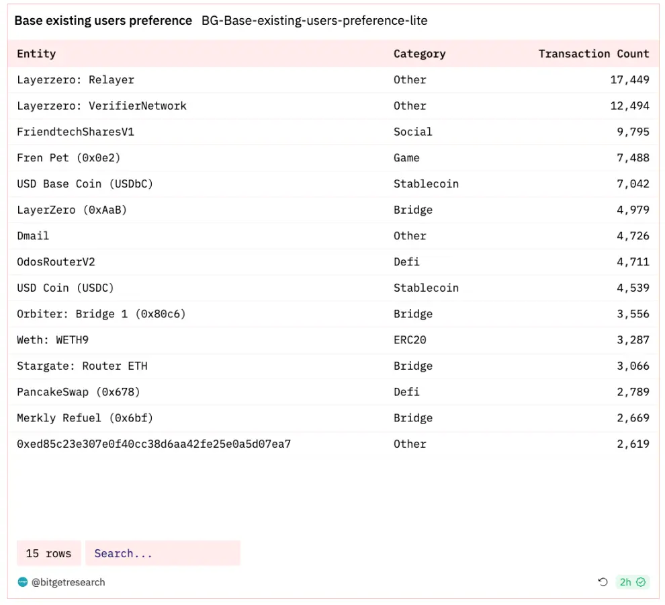
Task: Click the 2h freshness status badge
Action: [x=632, y=582]
